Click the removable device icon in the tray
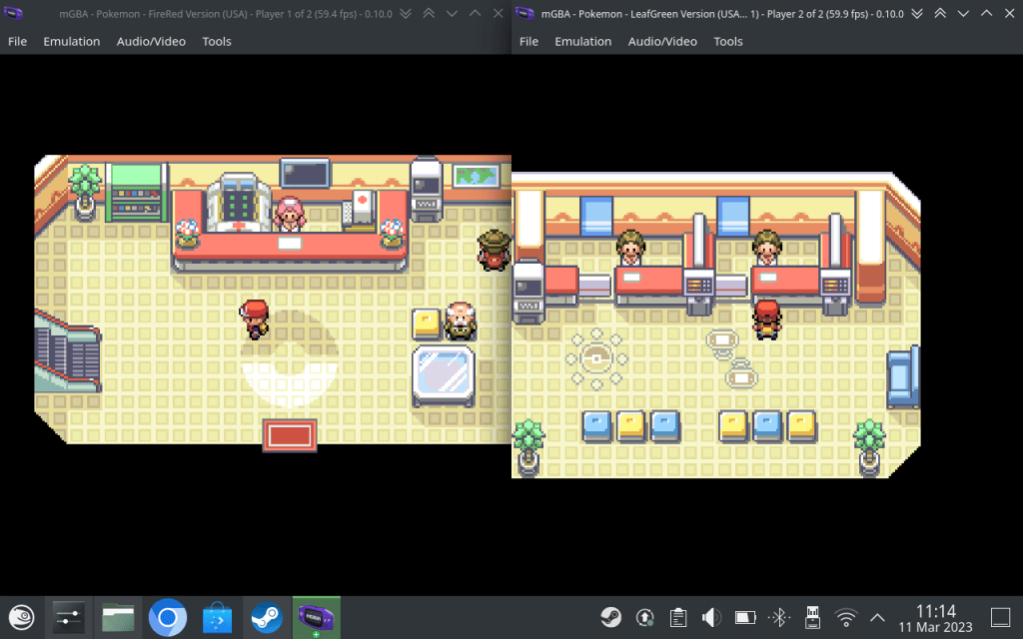1023x639 pixels. pyautogui.click(x=811, y=617)
